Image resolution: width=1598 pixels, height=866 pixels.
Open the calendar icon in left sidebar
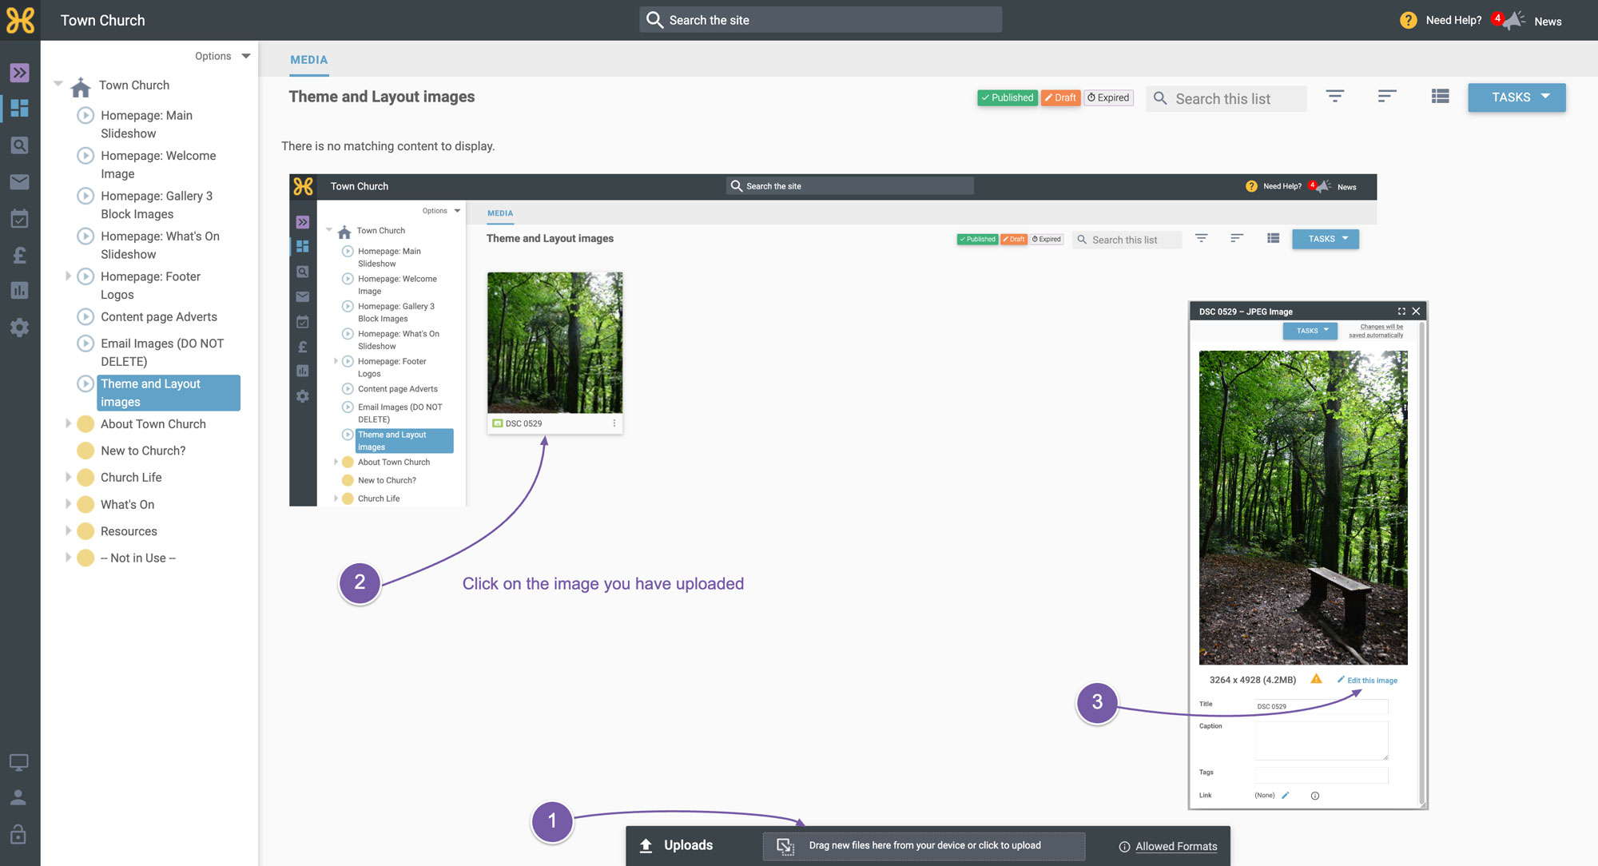(x=20, y=218)
